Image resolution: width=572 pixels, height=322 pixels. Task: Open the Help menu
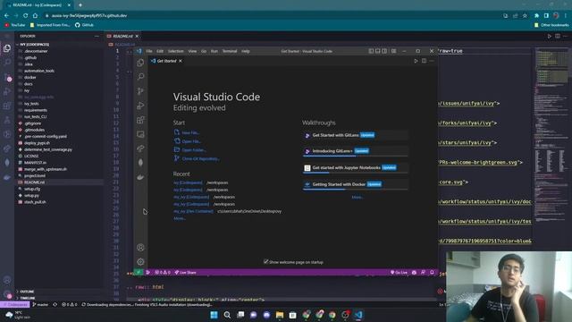246,51
